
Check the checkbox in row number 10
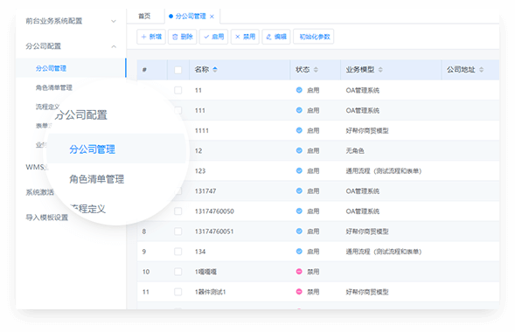[x=178, y=272]
